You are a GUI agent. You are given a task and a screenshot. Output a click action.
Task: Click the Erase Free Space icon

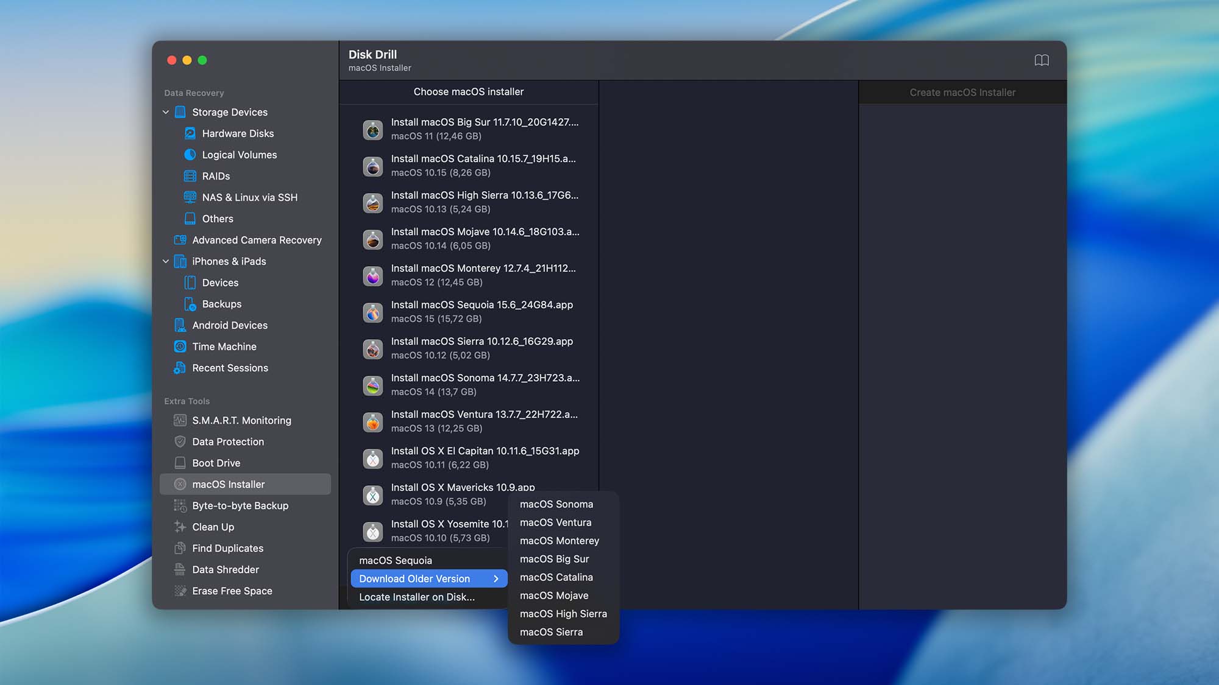pyautogui.click(x=180, y=591)
